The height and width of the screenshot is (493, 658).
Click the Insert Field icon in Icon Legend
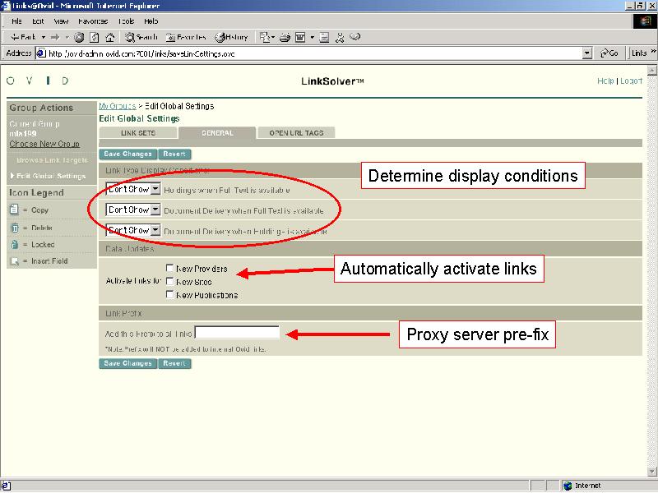(15, 261)
